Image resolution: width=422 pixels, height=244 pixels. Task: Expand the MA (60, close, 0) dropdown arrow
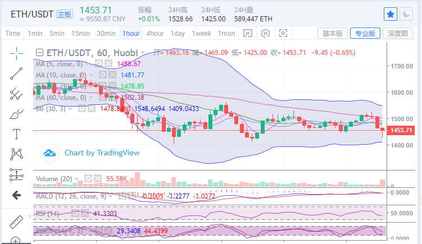(x=91, y=98)
